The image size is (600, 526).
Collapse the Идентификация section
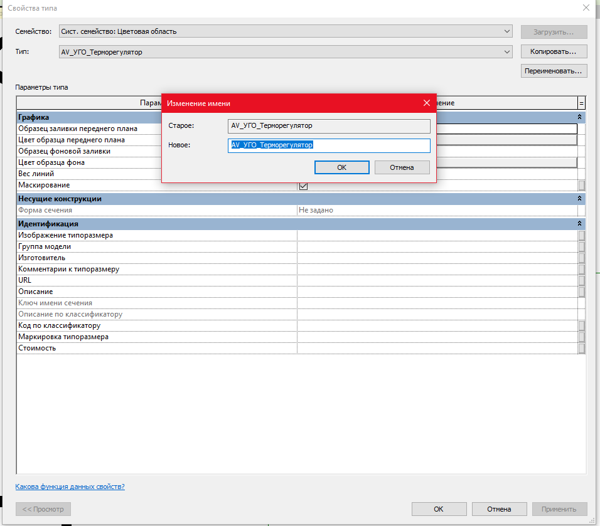point(580,224)
